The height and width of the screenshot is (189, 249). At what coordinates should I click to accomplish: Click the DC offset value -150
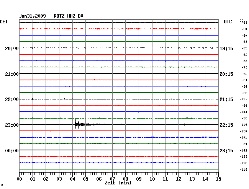[243, 132]
